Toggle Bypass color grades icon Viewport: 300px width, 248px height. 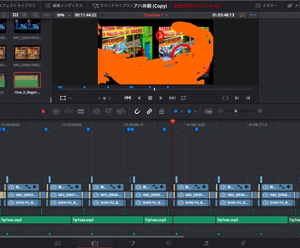coord(243,15)
